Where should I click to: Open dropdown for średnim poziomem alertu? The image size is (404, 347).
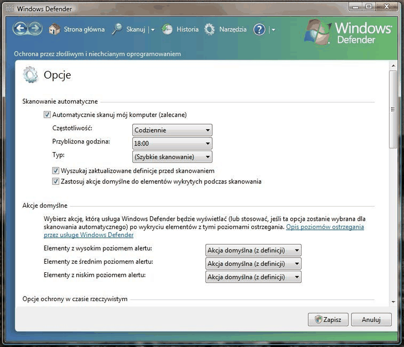tap(254, 264)
